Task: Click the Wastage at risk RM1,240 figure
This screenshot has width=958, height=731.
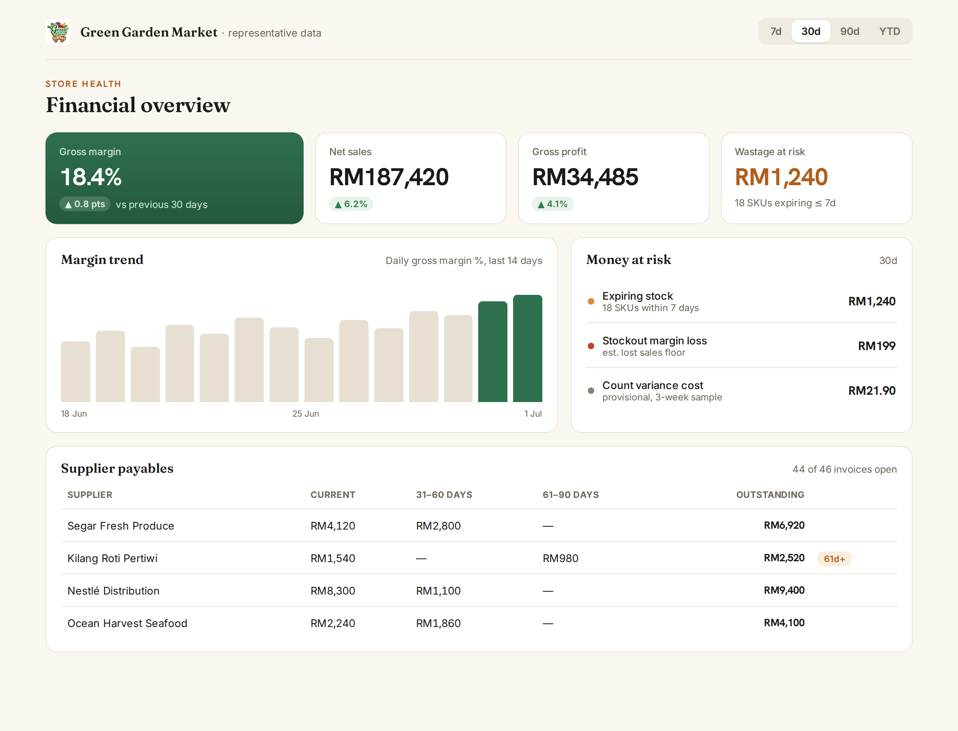Action: (x=781, y=177)
